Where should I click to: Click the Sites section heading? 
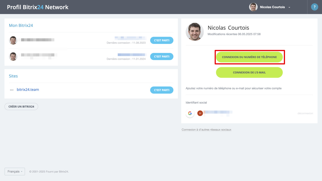click(13, 76)
